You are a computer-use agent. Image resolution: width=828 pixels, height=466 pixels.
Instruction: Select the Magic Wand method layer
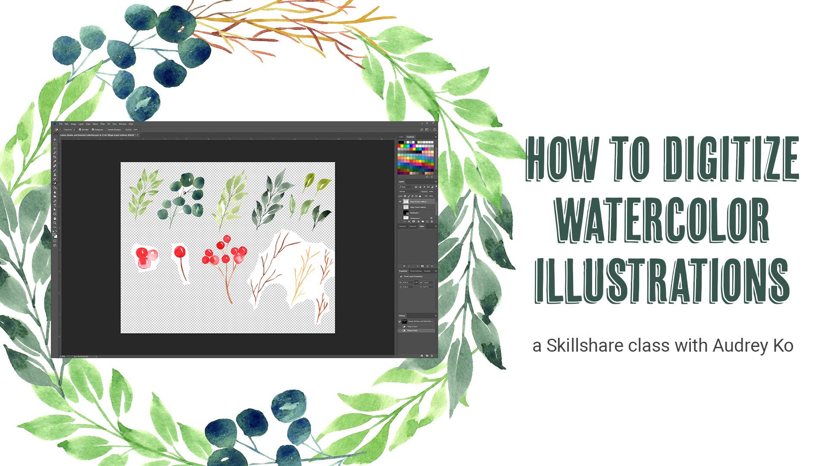[x=417, y=207]
